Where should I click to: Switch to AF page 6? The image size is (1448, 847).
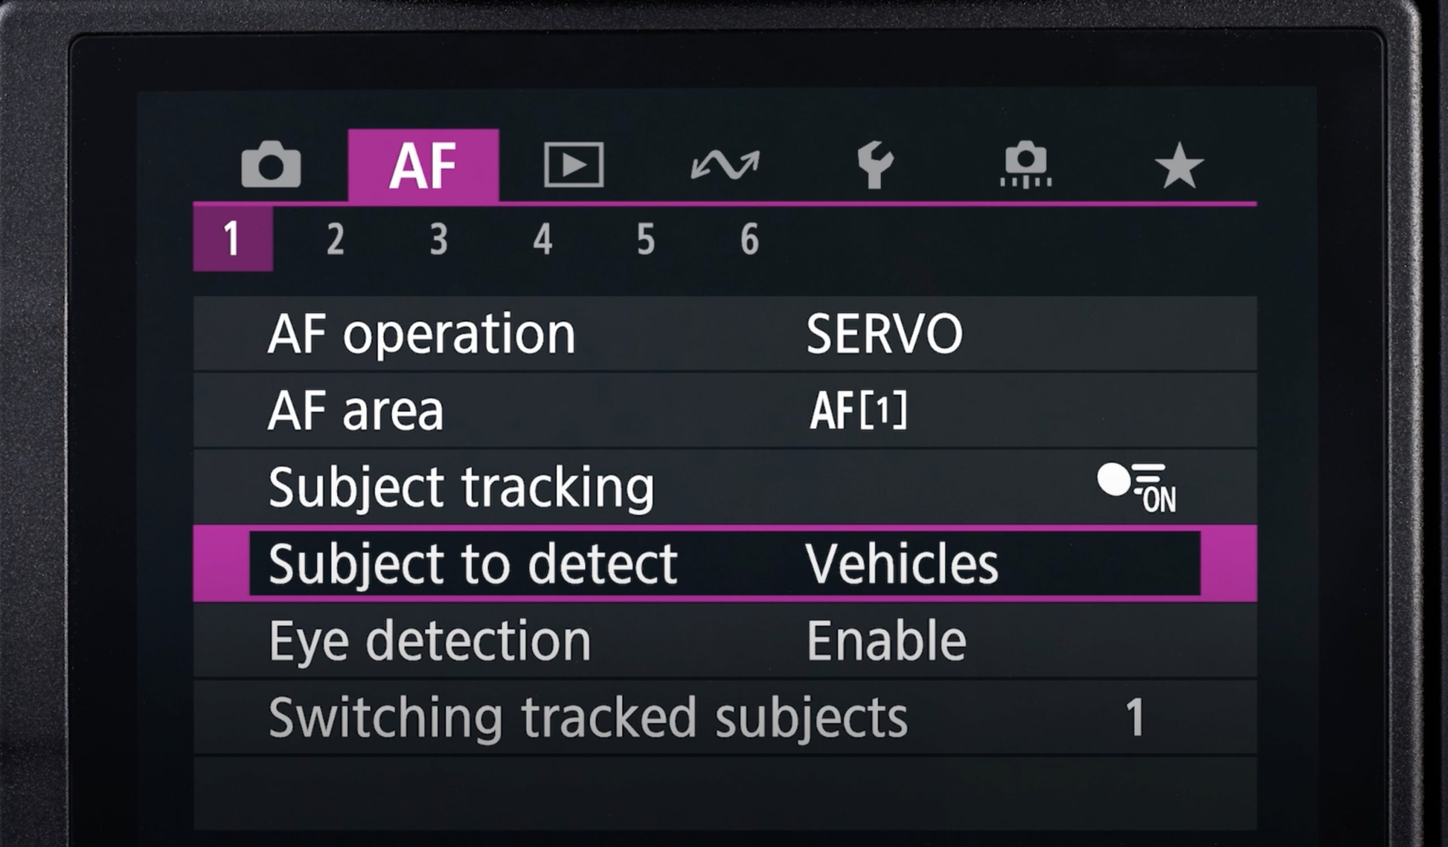tap(749, 239)
